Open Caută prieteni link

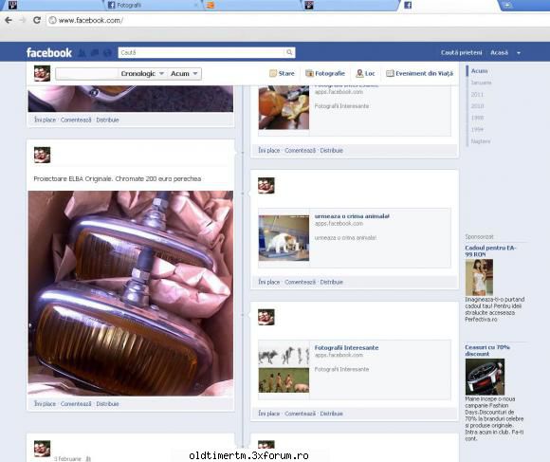click(x=461, y=52)
